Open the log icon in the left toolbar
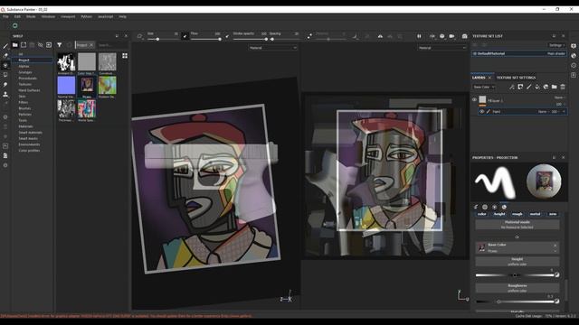Image resolution: width=579 pixels, height=325 pixels. point(5,156)
